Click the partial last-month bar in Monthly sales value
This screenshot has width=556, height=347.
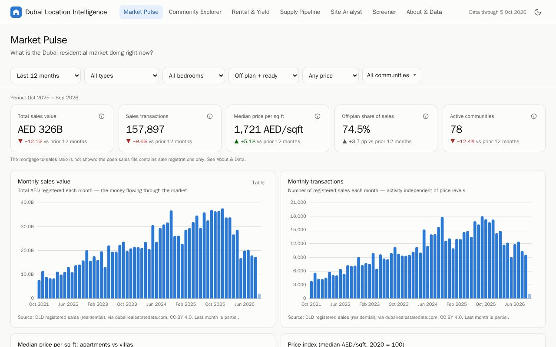tap(259, 296)
